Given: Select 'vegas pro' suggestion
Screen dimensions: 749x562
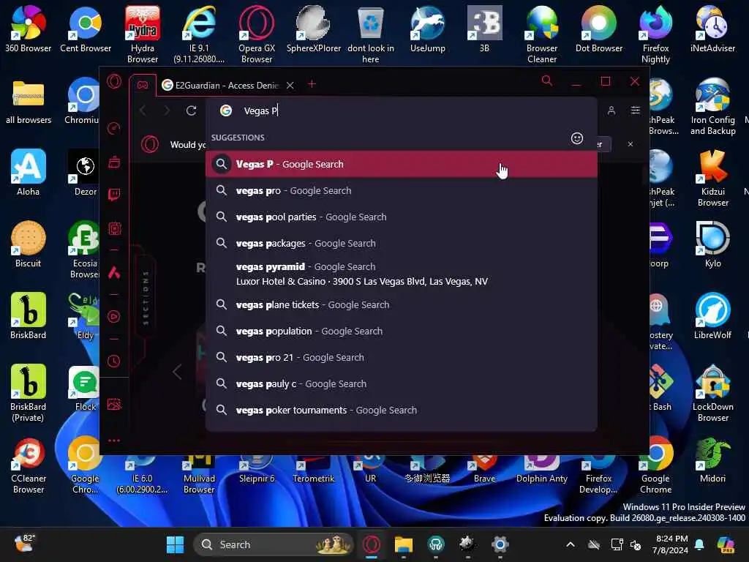Looking at the screenshot, I should click(x=402, y=190).
